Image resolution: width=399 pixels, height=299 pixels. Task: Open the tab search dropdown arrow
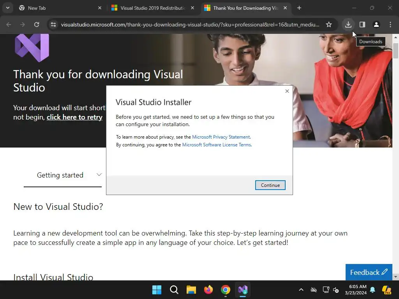click(8, 8)
